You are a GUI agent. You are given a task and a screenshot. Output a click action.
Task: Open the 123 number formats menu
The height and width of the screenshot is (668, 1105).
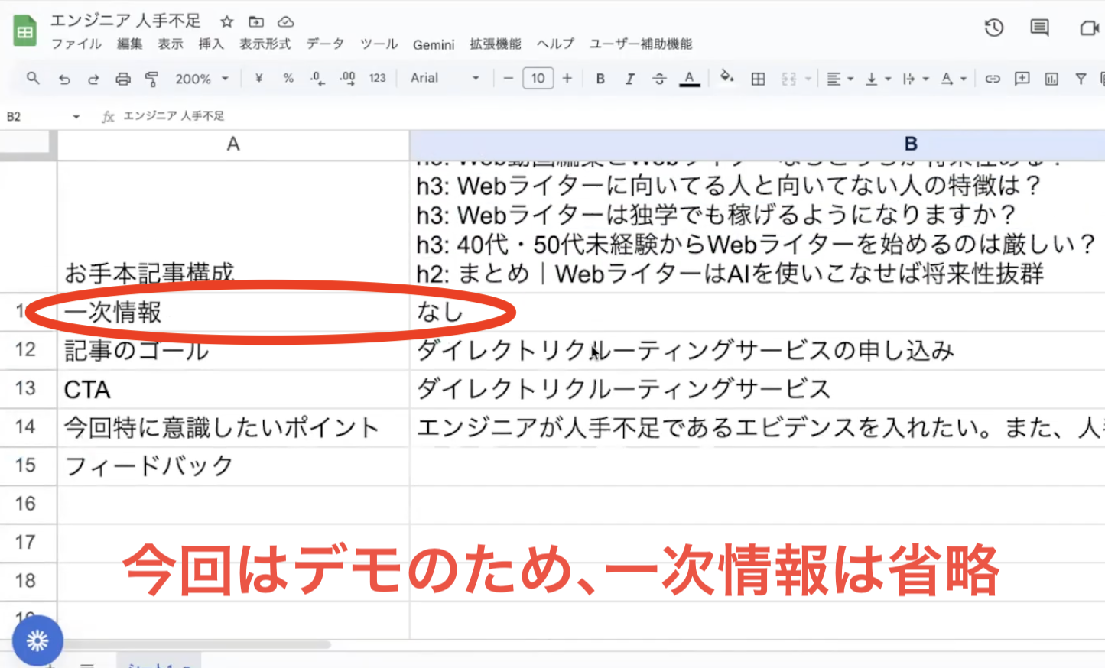click(378, 78)
